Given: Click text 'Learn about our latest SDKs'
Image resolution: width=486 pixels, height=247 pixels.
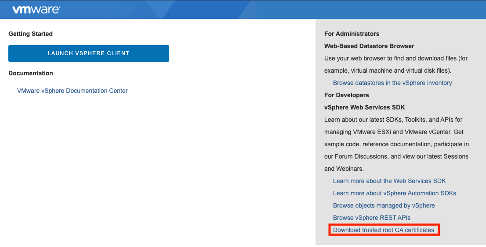Looking at the screenshot, I should [363, 120].
